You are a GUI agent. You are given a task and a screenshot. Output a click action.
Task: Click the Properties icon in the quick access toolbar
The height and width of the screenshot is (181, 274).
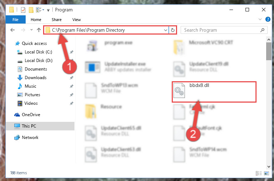[23, 10]
